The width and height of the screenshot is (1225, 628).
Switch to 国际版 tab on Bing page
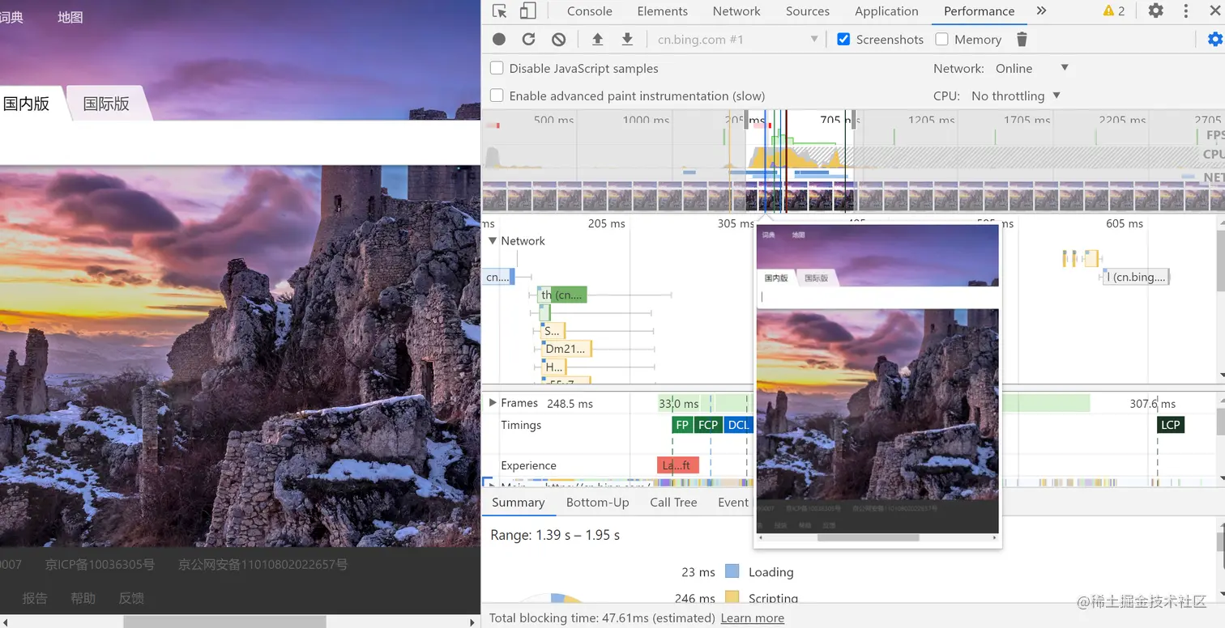106,104
